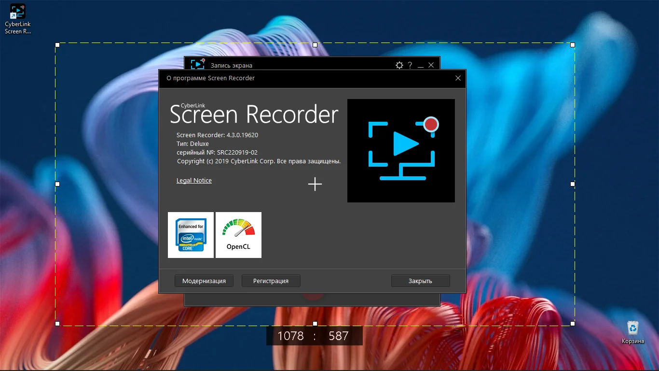Open the Recycle Bin (Корзина) desktop icon
Viewport: 659px width, 371px height.
pyautogui.click(x=632, y=332)
